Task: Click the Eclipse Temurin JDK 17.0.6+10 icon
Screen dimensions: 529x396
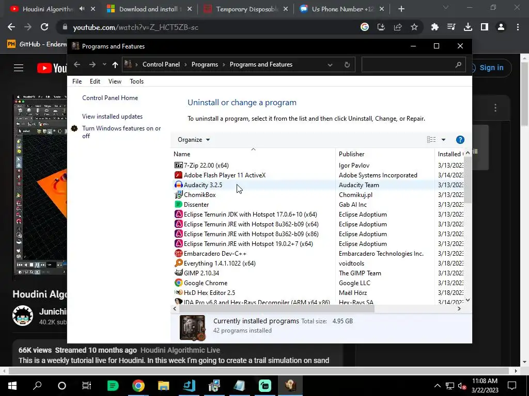Action: 178,214
